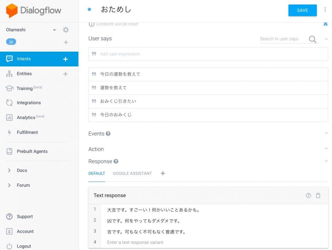Image resolution: width=332 pixels, height=250 pixels.
Task: Edit the intent name おためし
Action: tap(116, 10)
